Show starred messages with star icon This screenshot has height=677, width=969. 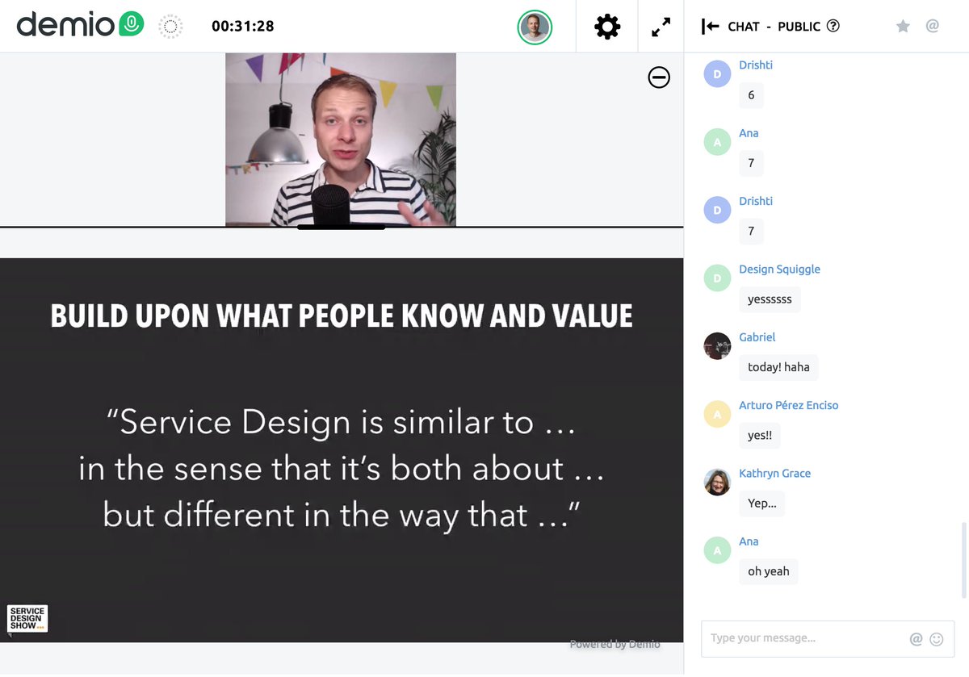tap(903, 27)
